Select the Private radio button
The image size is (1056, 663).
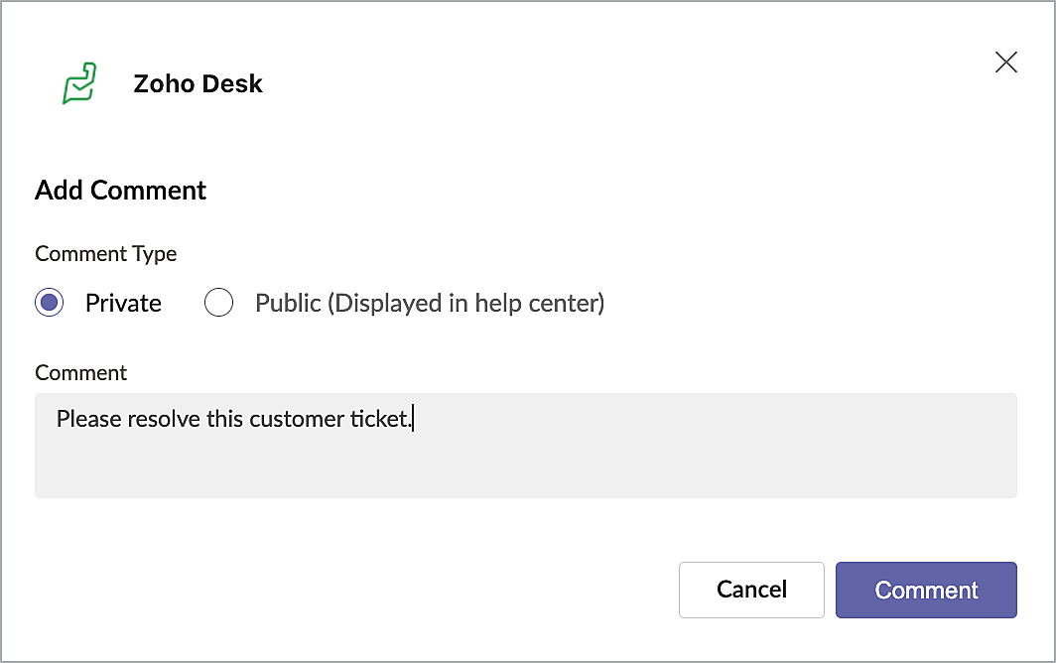[x=50, y=303]
